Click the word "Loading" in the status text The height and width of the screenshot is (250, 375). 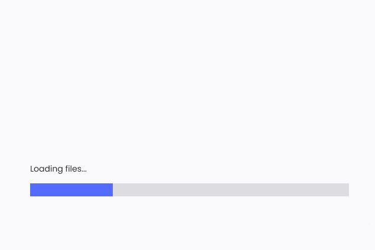pyautogui.click(x=47, y=169)
